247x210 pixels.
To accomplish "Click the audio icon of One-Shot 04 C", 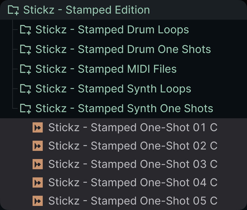I will [x=38, y=182].
